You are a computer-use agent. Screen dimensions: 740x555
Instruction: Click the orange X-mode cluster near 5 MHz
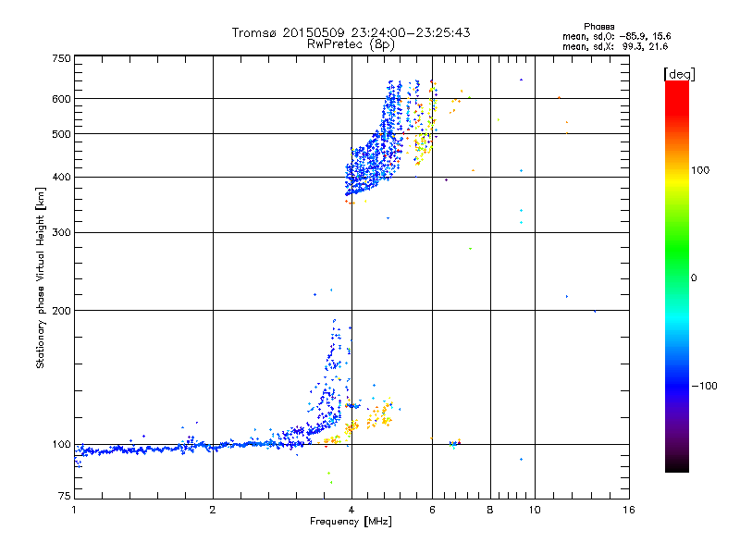click(x=380, y=413)
